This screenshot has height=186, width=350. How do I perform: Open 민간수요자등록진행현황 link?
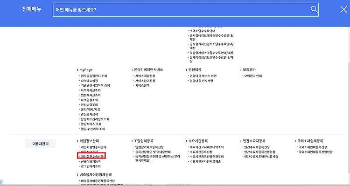[259, 152]
